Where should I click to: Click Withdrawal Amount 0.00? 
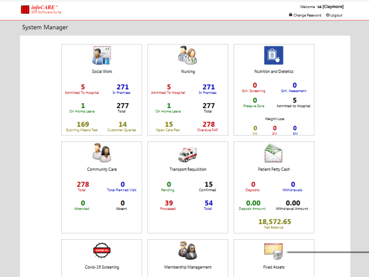(293, 203)
